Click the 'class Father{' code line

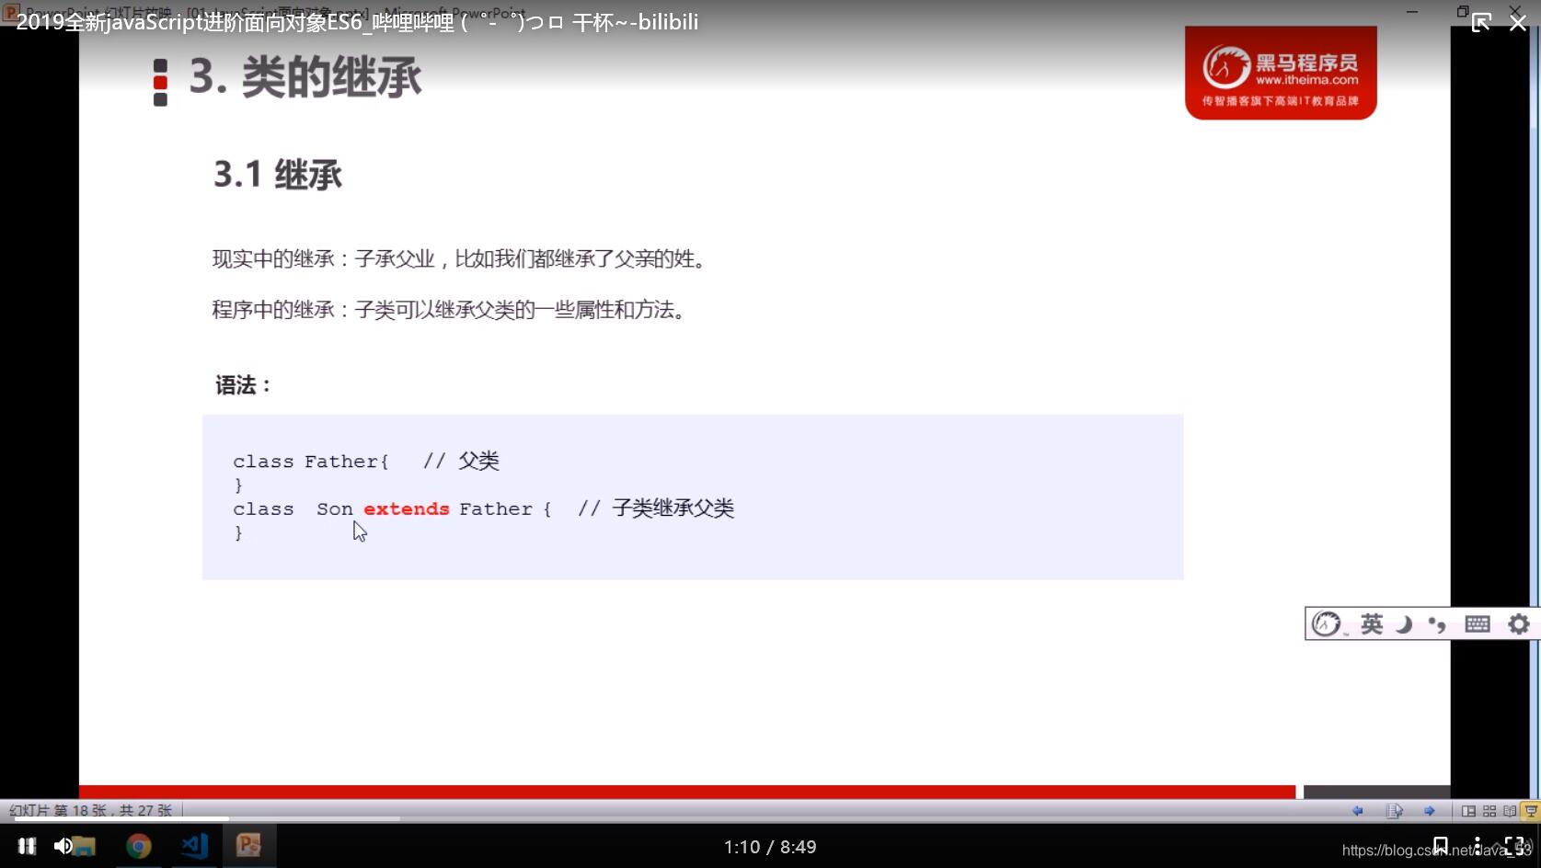311,462
